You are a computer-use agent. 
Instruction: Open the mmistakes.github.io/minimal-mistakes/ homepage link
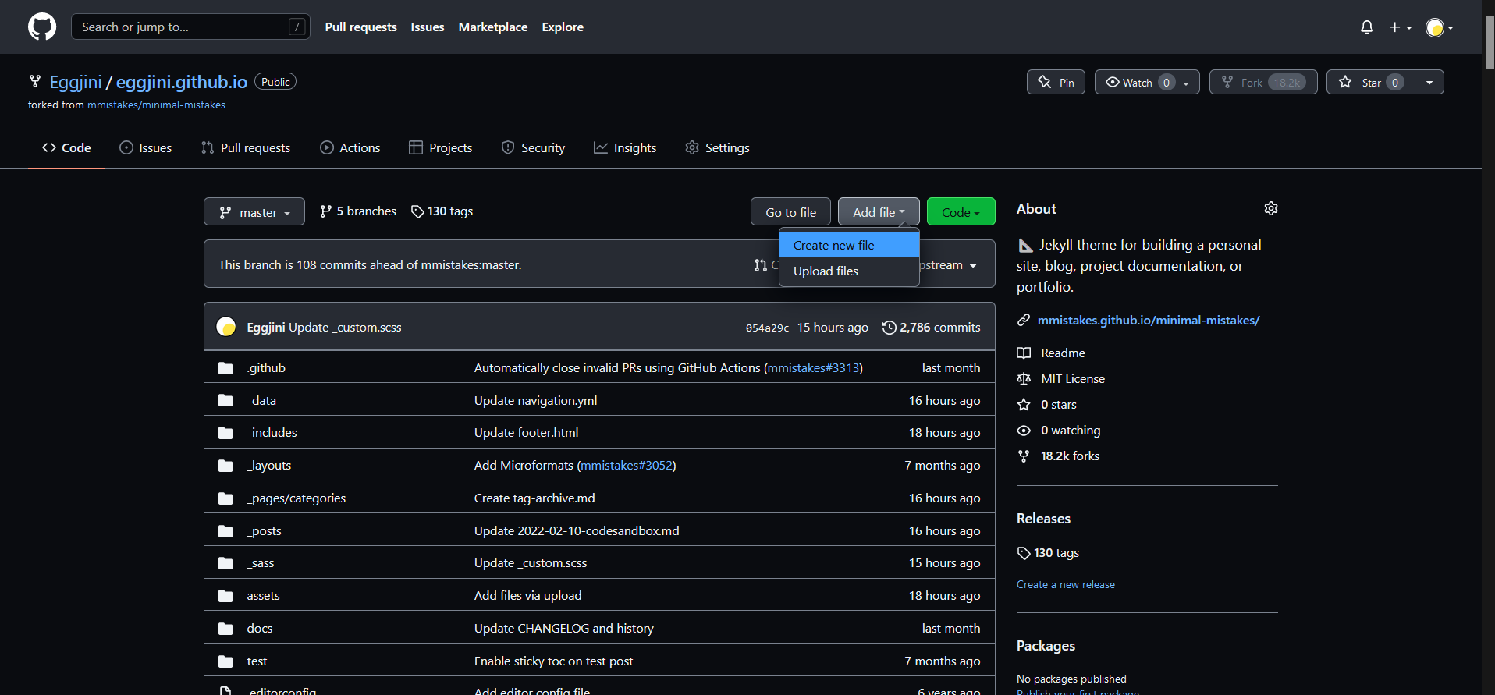click(1149, 320)
